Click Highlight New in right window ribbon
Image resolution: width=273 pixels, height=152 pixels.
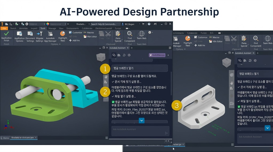pos(188,41)
